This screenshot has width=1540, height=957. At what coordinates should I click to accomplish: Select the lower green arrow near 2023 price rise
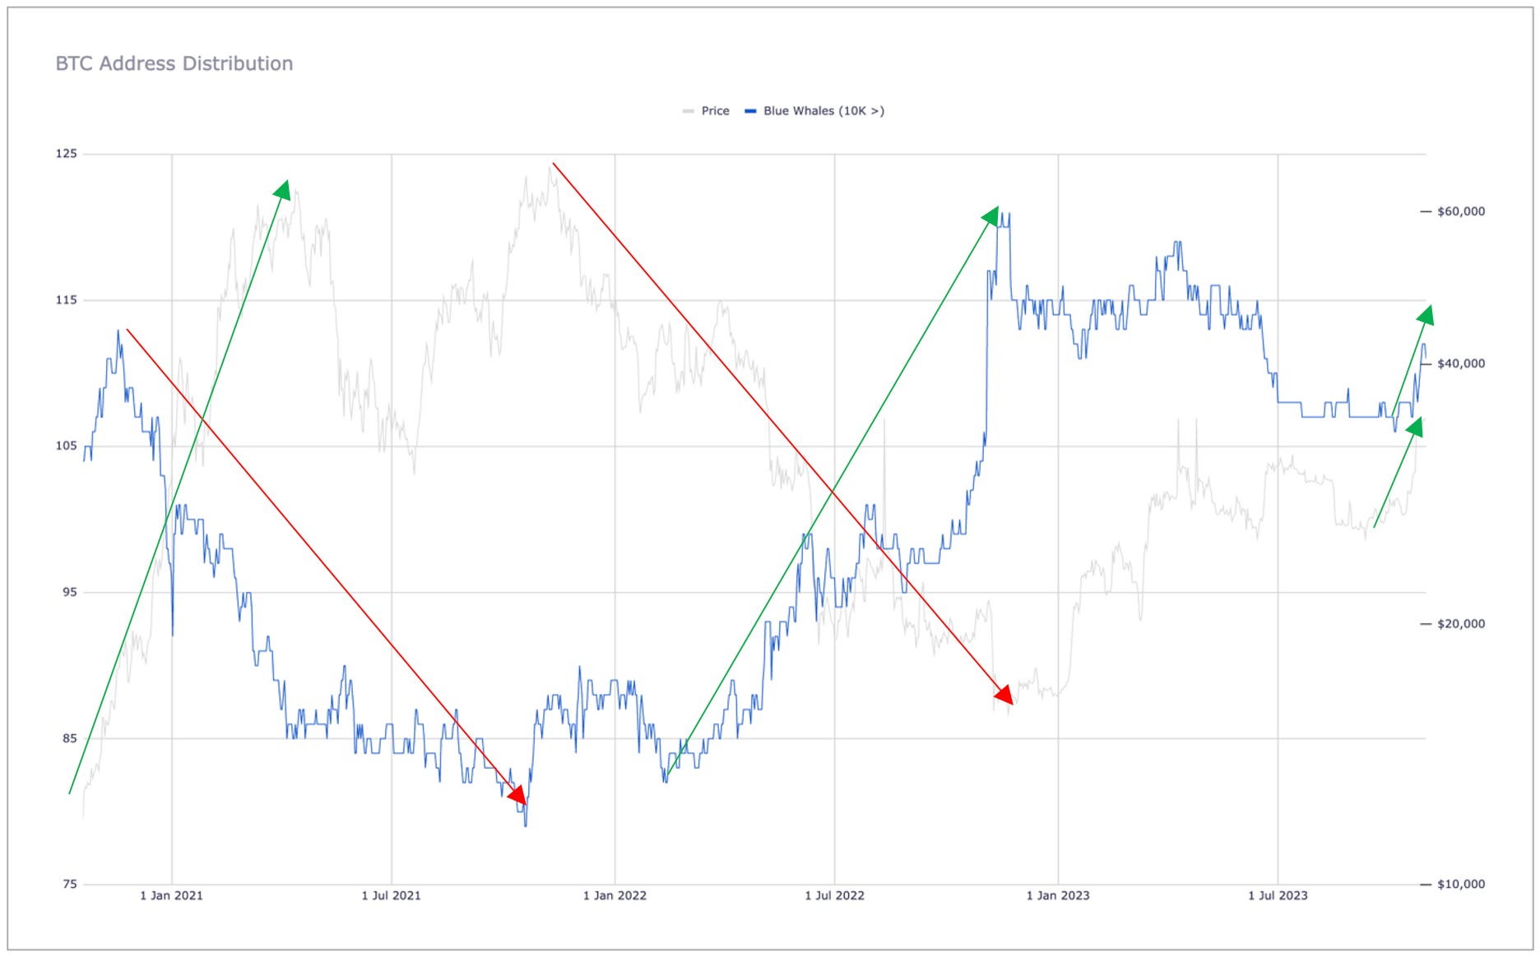point(1416,427)
